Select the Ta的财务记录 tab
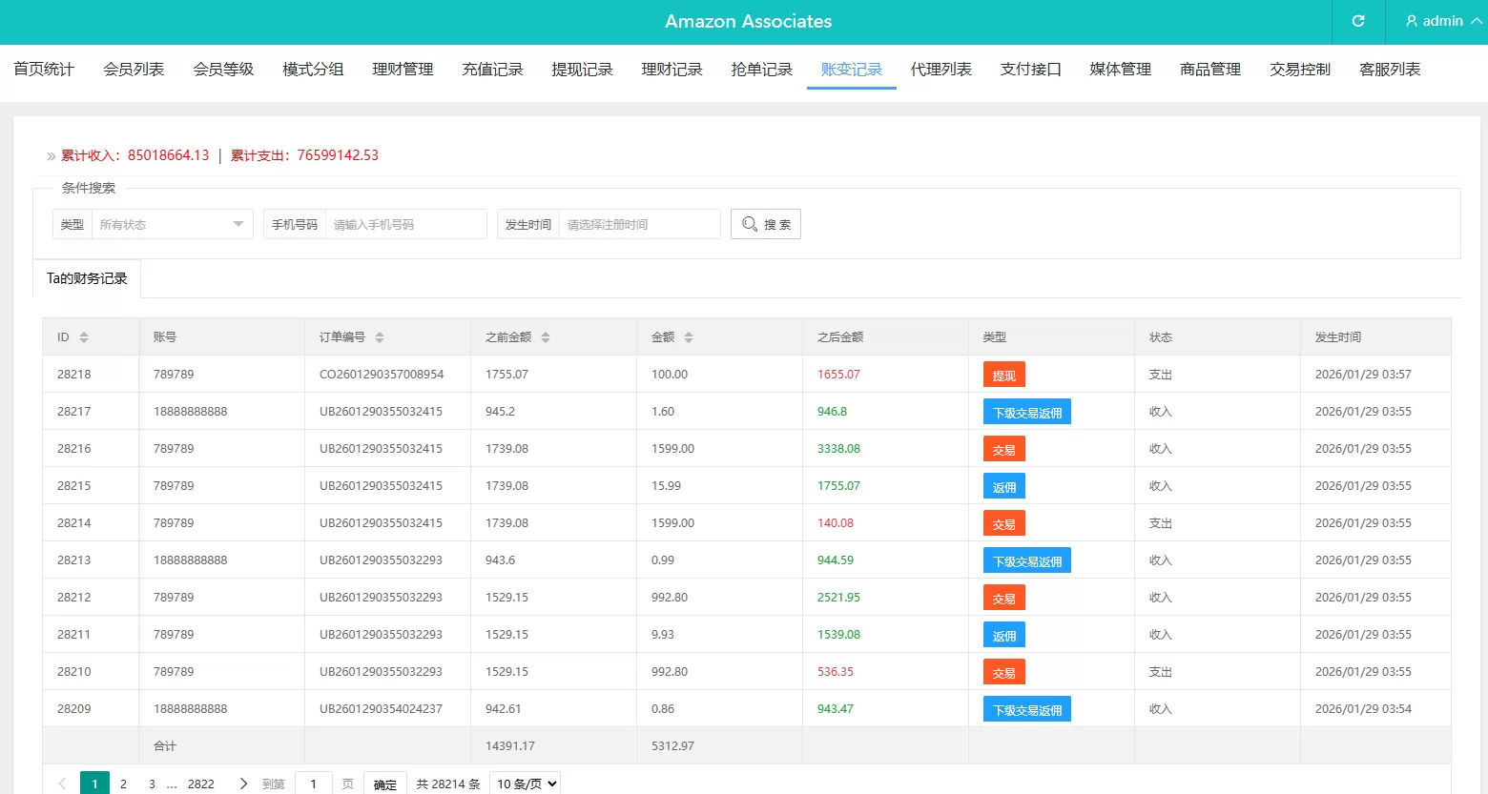This screenshot has width=1488, height=794. tap(87, 277)
